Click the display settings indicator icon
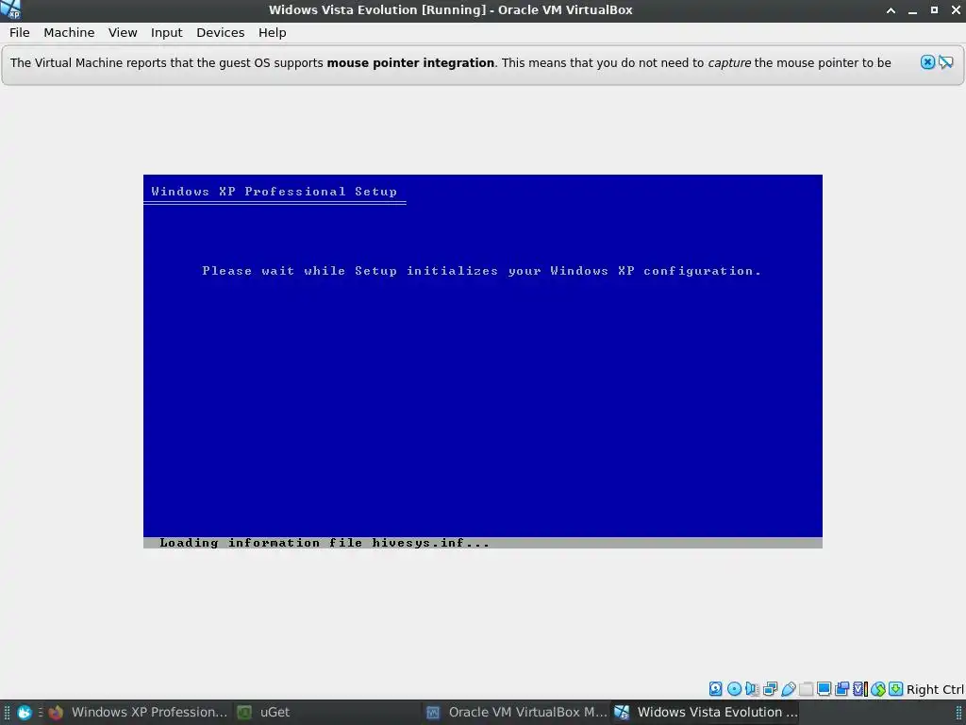Screen dimensions: 966x725 (x=824, y=688)
